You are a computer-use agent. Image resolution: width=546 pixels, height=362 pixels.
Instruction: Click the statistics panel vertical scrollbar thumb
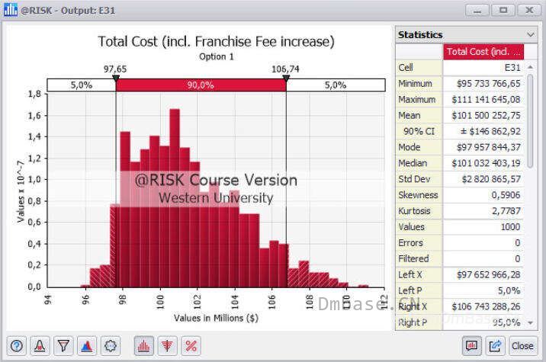pos(530,120)
